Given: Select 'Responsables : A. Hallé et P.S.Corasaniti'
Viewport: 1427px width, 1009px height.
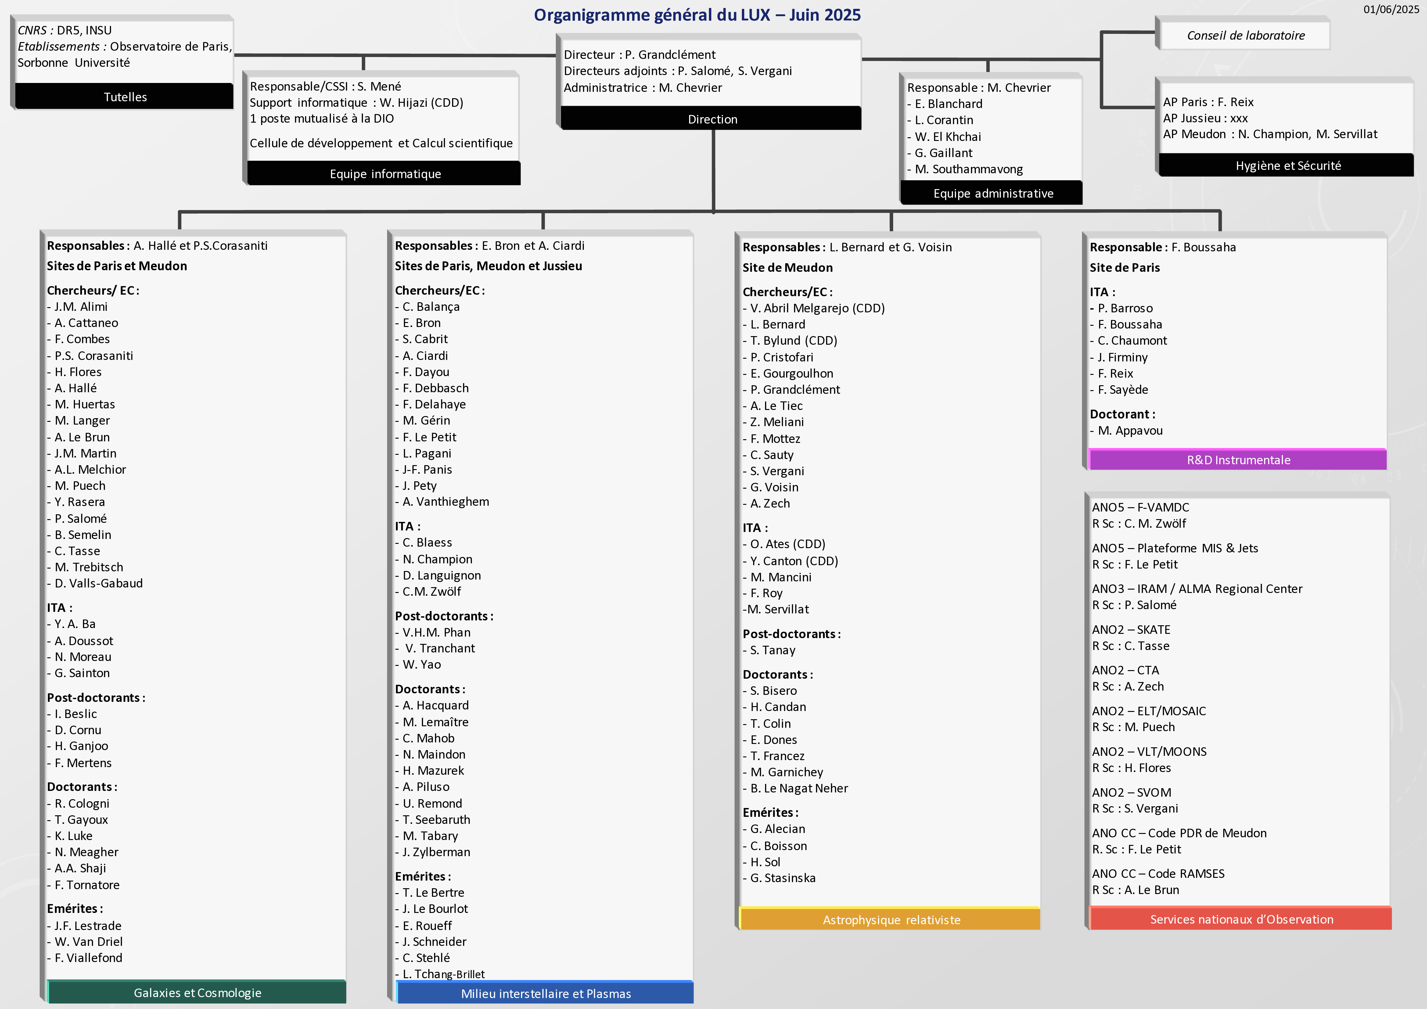Looking at the screenshot, I should pyautogui.click(x=157, y=246).
